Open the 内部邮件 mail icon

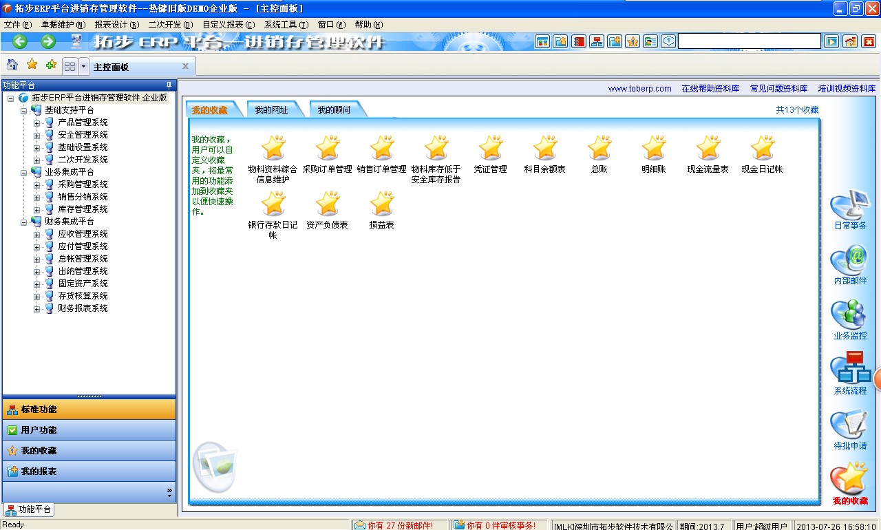click(x=850, y=261)
